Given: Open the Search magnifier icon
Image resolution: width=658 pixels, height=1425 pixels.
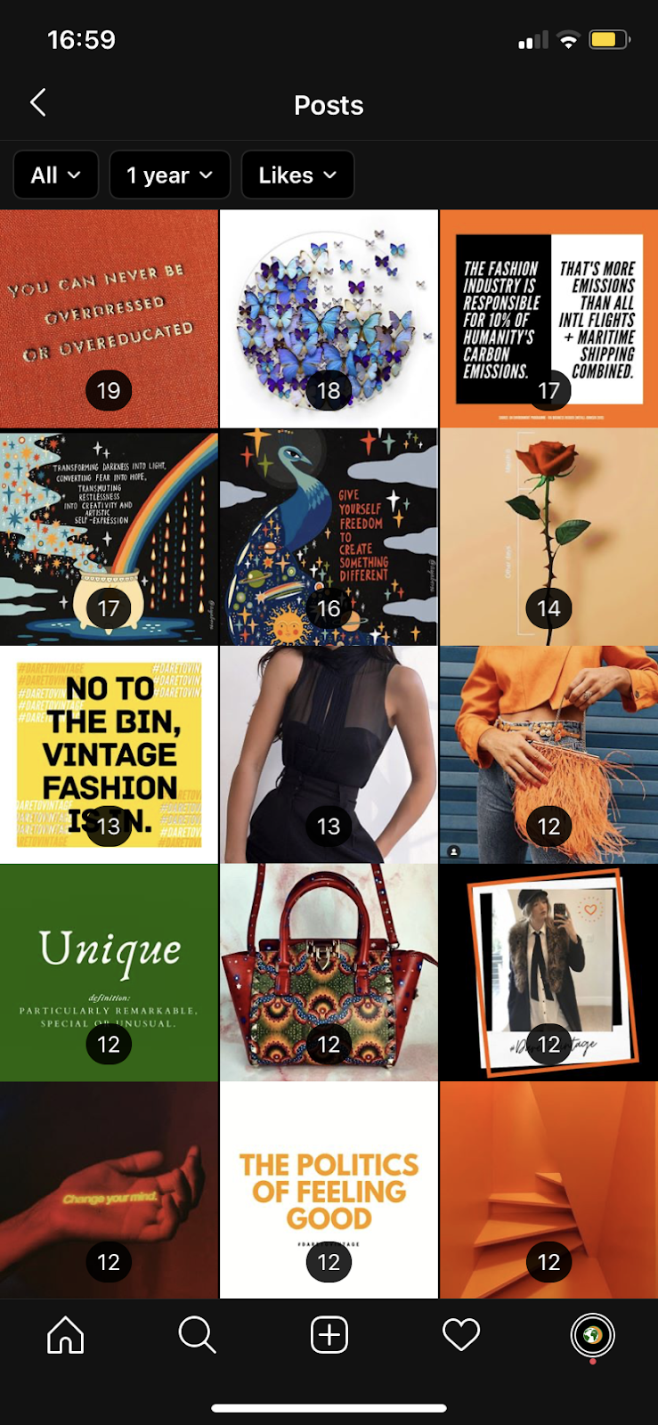Looking at the screenshot, I should [x=197, y=1335].
